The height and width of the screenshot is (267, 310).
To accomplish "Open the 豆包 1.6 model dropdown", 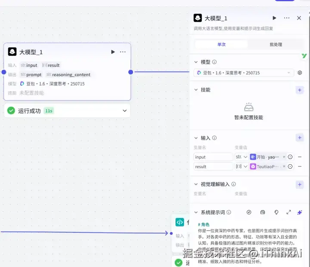I will (244, 73).
